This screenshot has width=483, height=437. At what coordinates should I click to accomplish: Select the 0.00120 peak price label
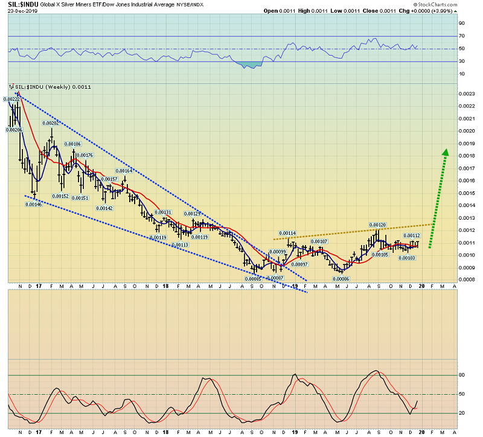pos(378,225)
